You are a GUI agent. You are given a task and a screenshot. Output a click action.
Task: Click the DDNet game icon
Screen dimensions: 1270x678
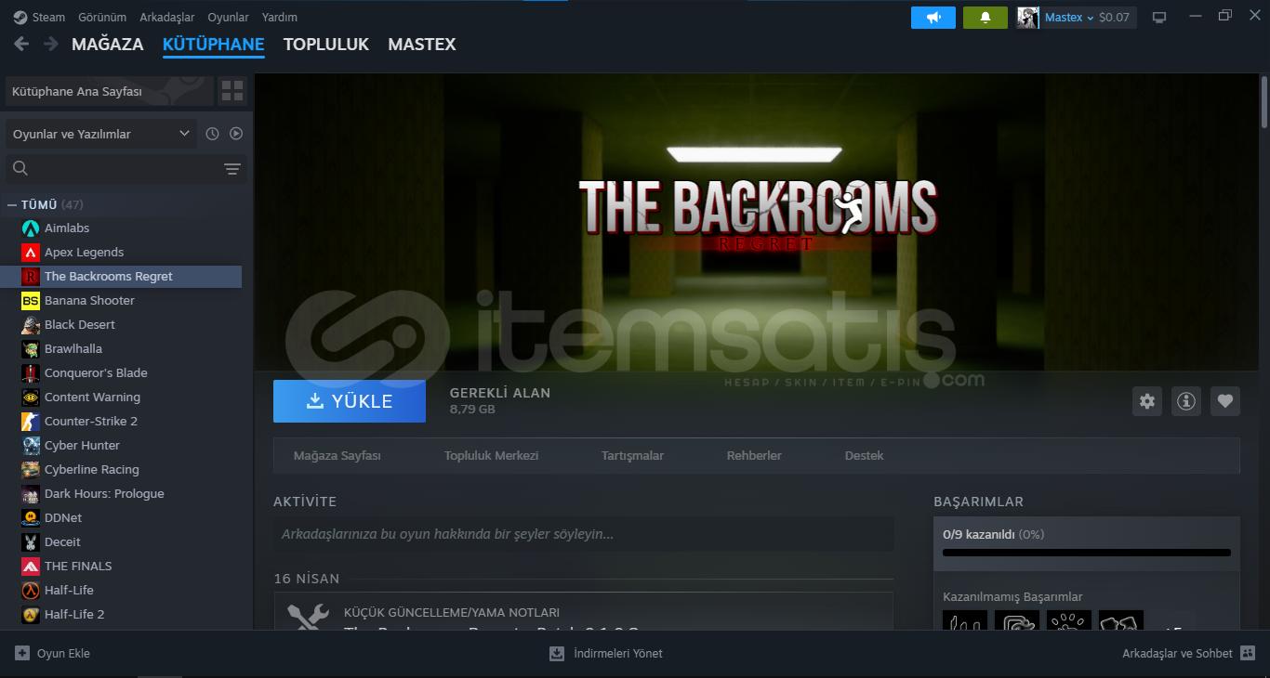[x=31, y=518]
